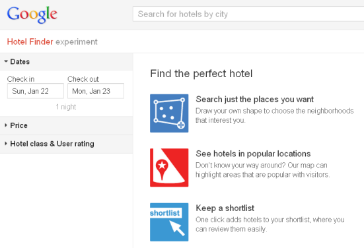Screen dimensions: 364x248
Task: Open the Check in date field
Action: tap(36, 91)
